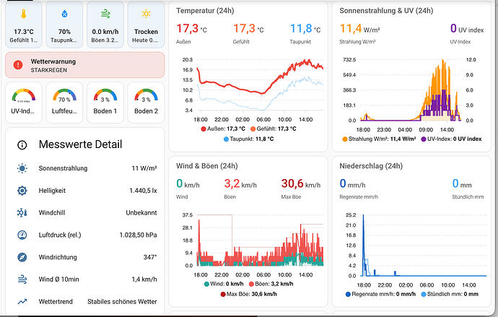498x317 pixels.
Task: Click the info icon beside Messwerte Detail
Action: (x=22, y=145)
